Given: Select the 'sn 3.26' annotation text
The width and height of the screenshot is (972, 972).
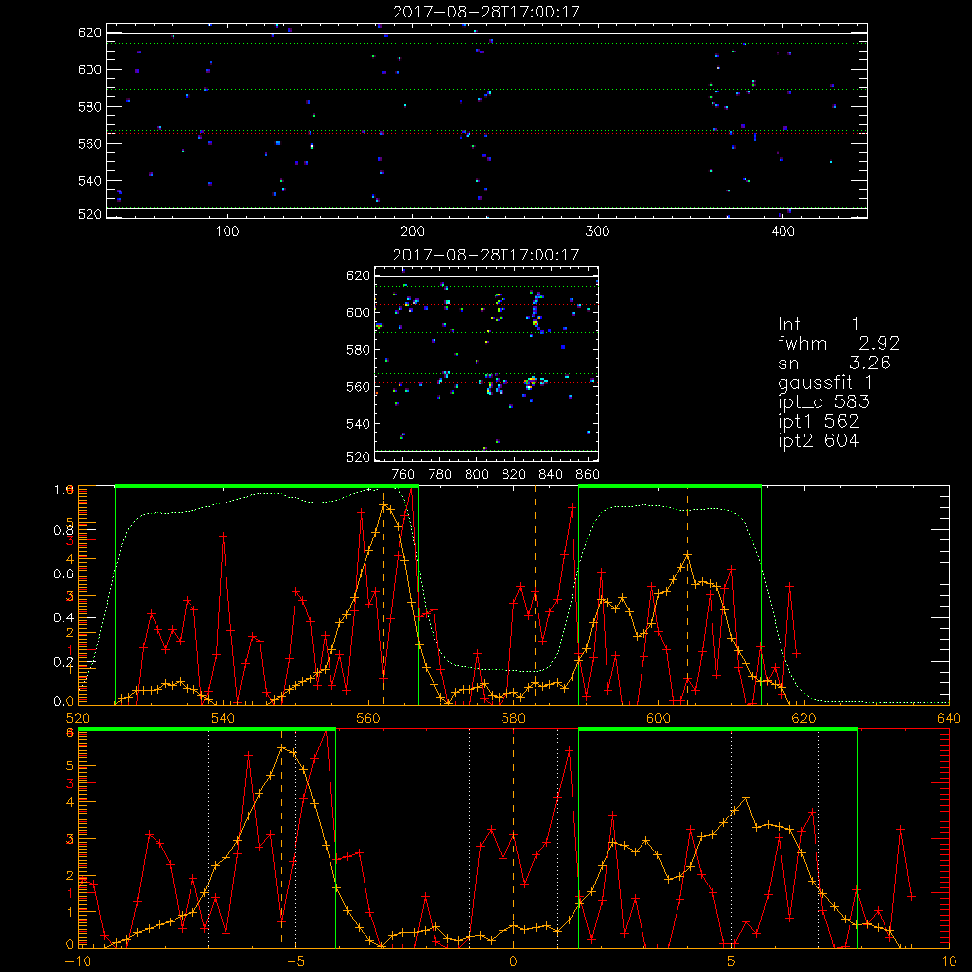Looking at the screenshot, I should (x=834, y=363).
